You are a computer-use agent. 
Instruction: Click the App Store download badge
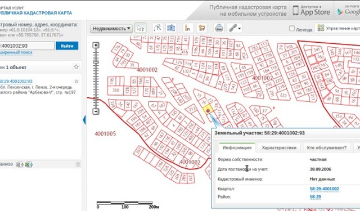click(x=312, y=11)
